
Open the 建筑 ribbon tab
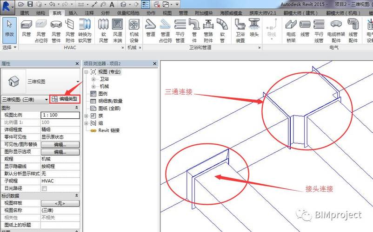pos(25,13)
